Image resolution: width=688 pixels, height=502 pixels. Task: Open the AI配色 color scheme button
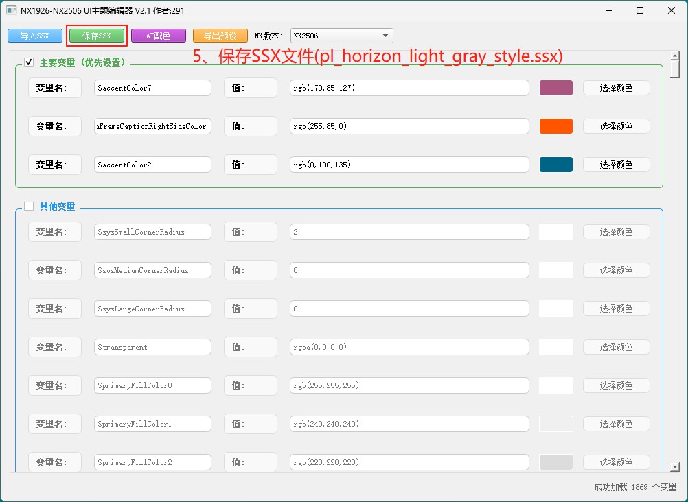point(159,36)
